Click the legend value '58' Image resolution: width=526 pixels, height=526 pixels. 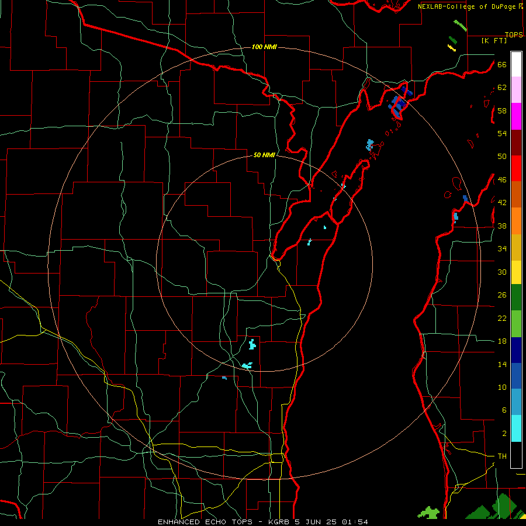[x=502, y=110]
